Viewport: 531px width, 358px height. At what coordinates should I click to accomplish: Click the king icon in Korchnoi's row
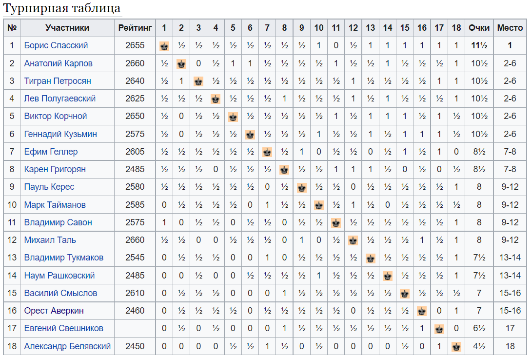[233, 117]
